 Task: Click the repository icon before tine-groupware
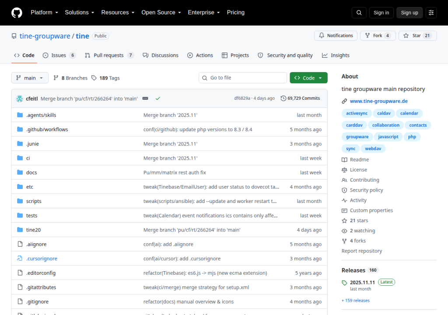tap(14, 36)
